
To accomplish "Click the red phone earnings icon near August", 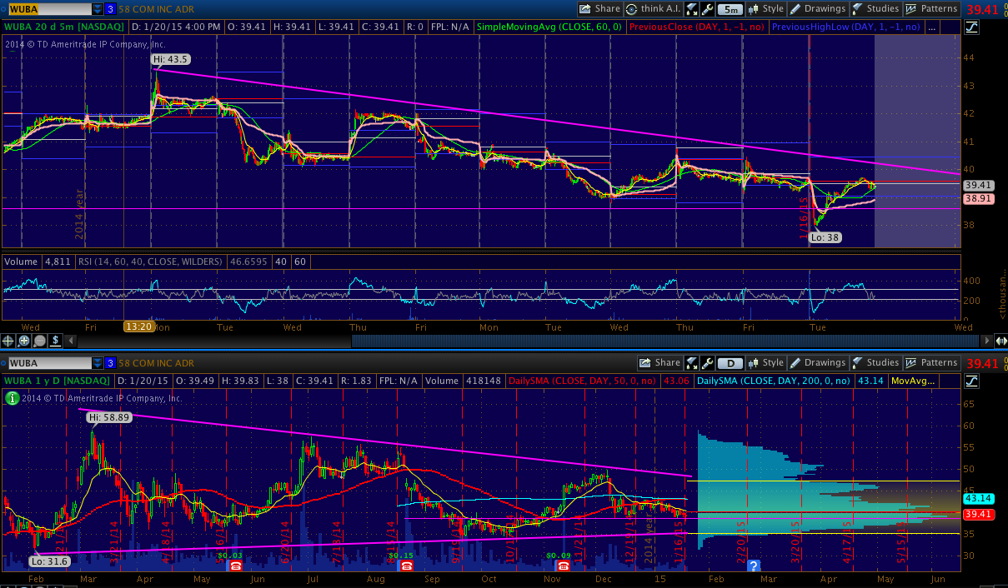I will click(x=406, y=566).
